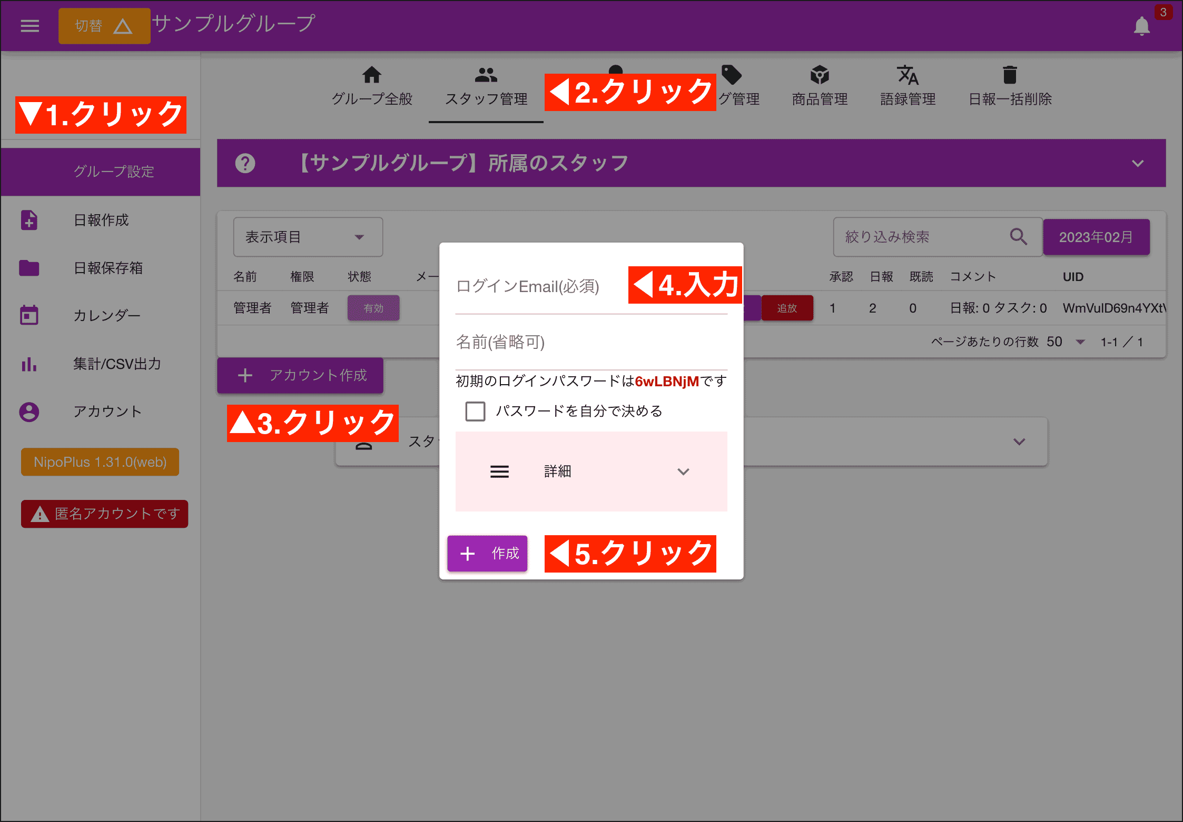
Task: Click the notification bell icon
Action: click(x=1141, y=26)
